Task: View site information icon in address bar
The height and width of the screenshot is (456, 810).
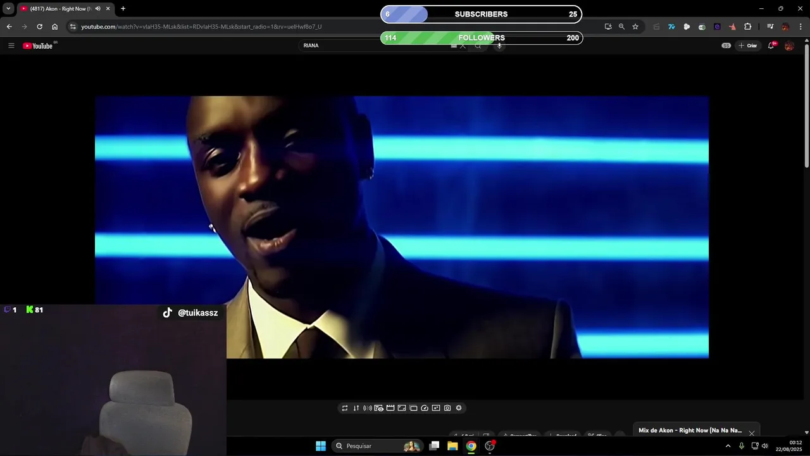Action: (x=73, y=27)
